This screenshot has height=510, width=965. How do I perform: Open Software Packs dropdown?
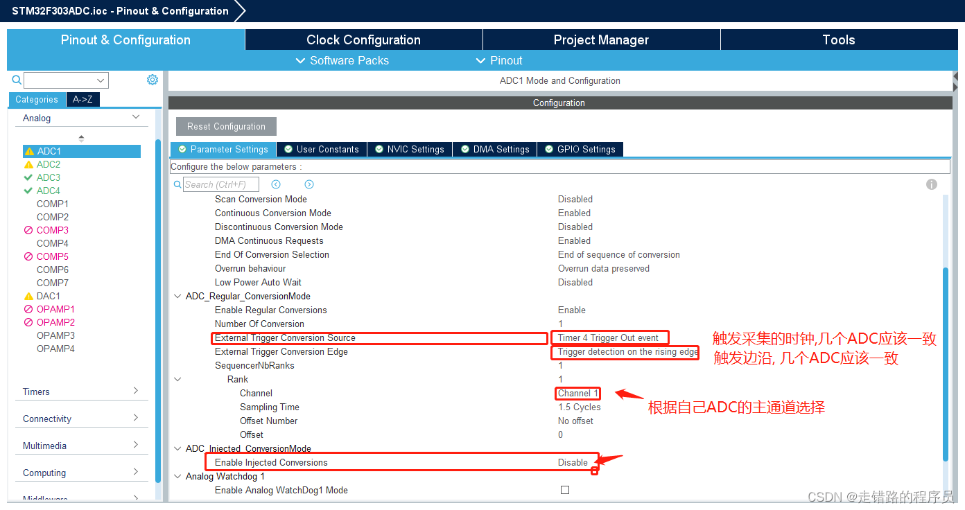[x=342, y=60]
